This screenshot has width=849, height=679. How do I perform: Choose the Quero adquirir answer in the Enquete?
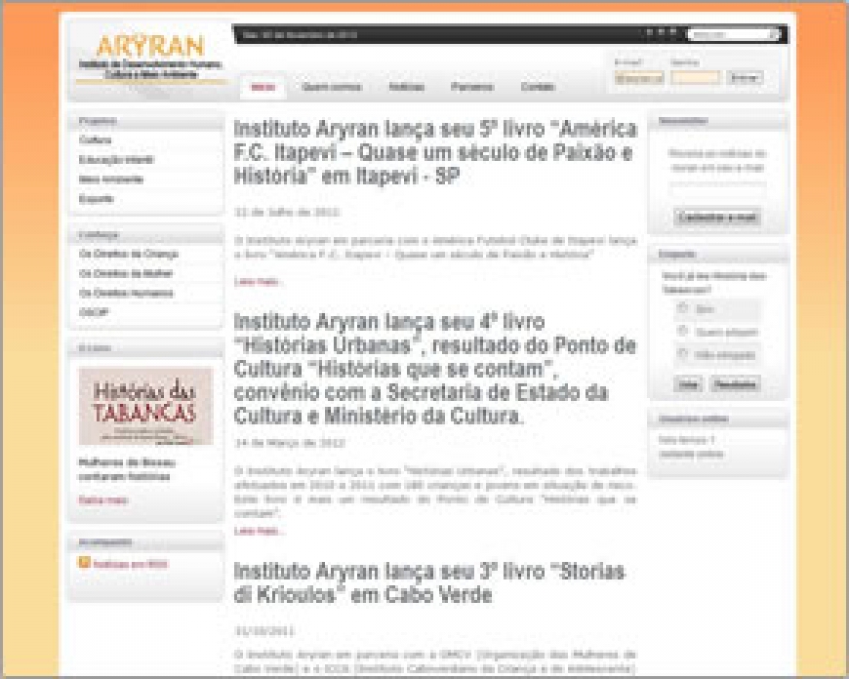click(683, 329)
